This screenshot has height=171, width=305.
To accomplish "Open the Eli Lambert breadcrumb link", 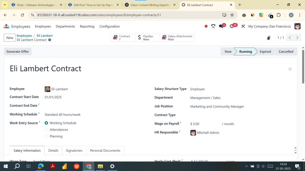I will pyautogui.click(x=44, y=35).
